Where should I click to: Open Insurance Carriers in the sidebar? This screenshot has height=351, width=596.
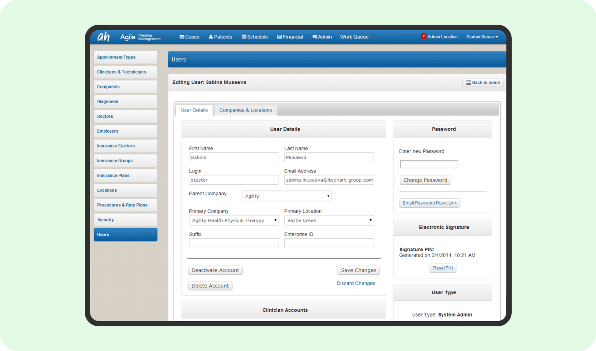(x=125, y=146)
